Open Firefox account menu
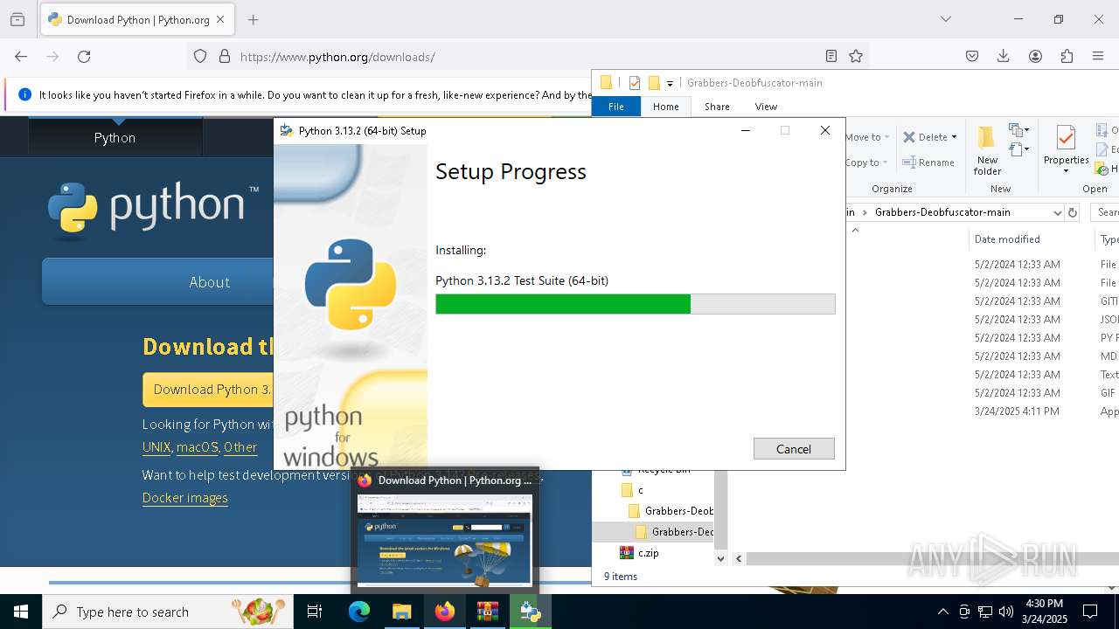1119x629 pixels. 1035,56
